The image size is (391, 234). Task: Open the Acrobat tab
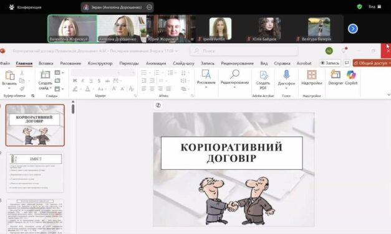[x=304, y=63]
